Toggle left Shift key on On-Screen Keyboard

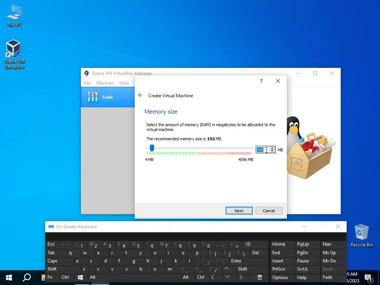tap(62, 269)
